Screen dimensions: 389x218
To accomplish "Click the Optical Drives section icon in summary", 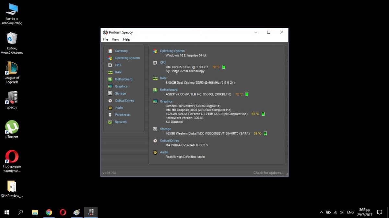I will [x=155, y=140].
